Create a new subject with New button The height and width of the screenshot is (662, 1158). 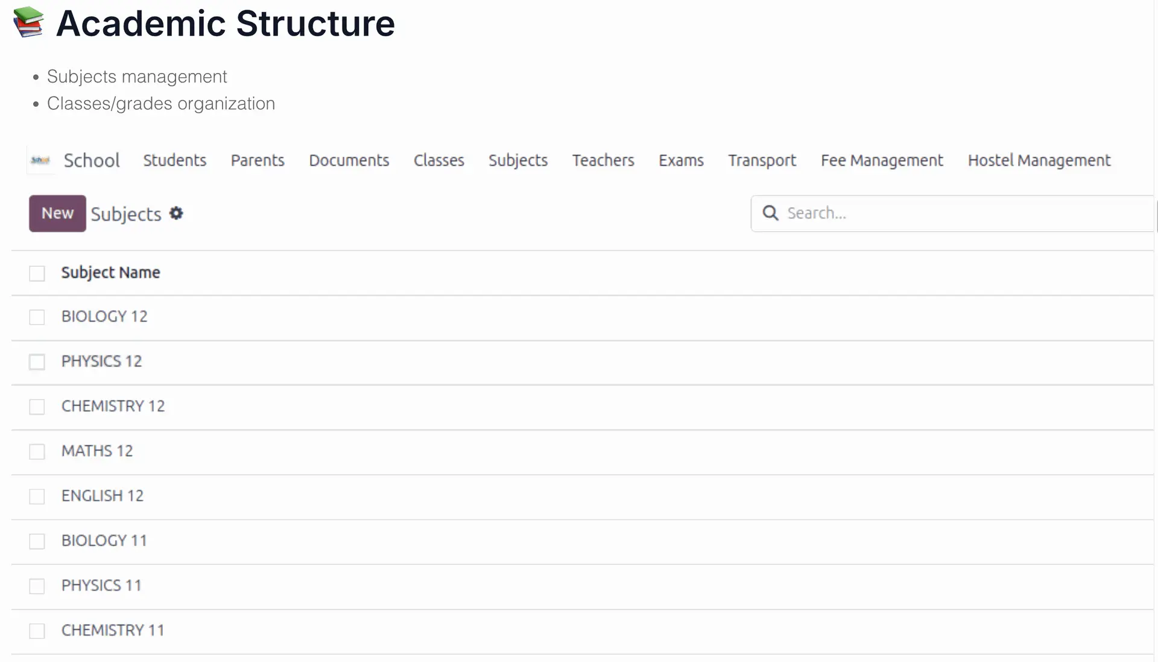[x=57, y=214]
